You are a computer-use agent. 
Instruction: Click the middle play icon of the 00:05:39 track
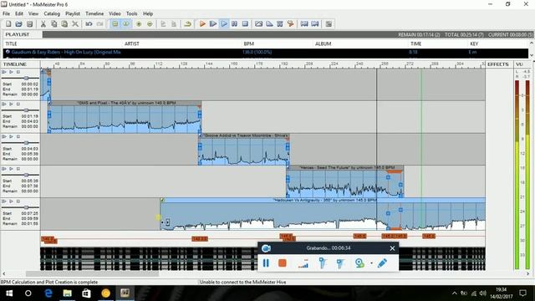[x=11, y=169]
